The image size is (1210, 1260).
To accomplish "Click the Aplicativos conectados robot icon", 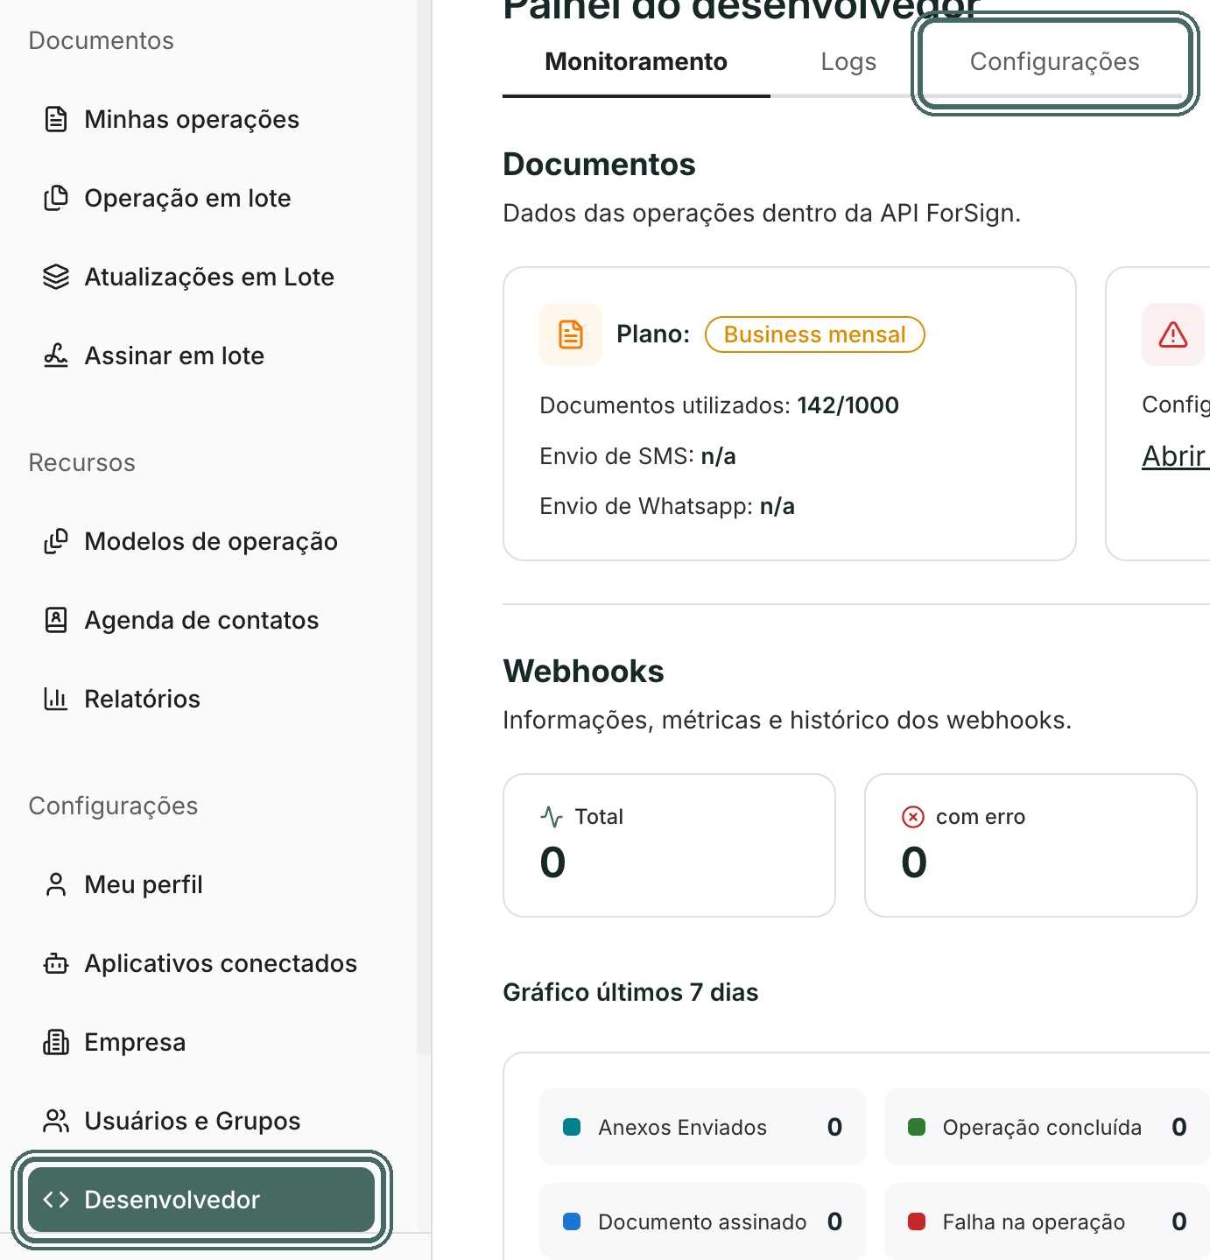I will click(56, 963).
